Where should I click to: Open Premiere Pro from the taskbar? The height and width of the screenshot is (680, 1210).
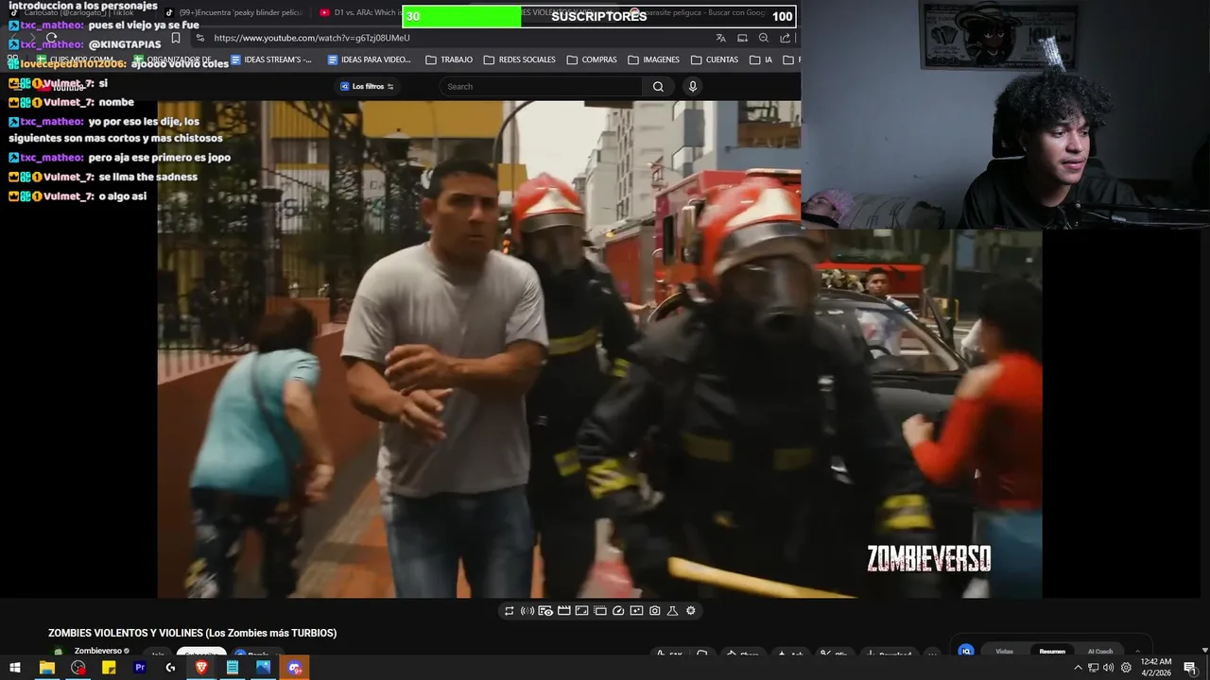point(140,668)
